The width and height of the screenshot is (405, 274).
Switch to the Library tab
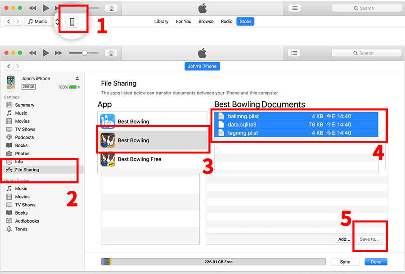pos(161,22)
